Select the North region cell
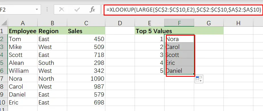 [52, 78]
